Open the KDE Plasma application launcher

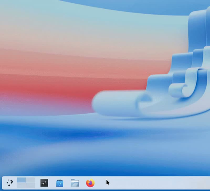(x=10, y=183)
